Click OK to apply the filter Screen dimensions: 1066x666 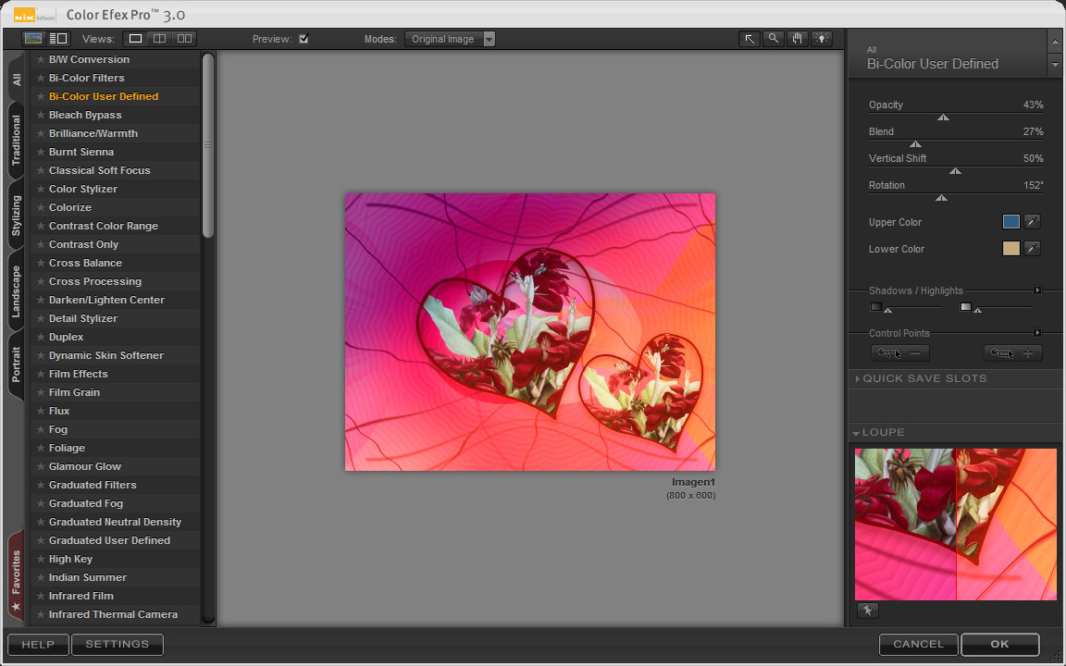click(x=1000, y=644)
